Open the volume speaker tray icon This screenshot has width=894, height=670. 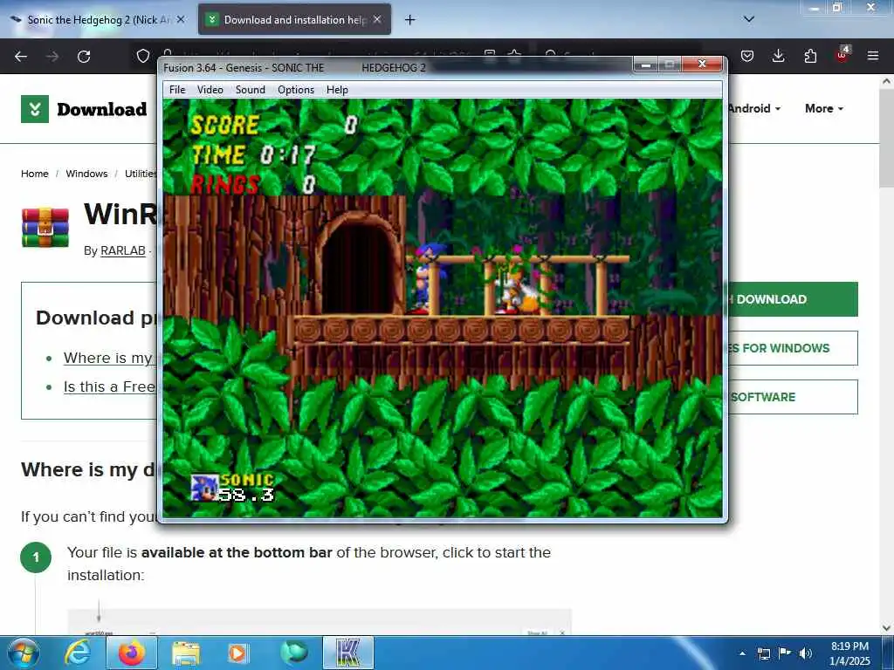coord(805,653)
